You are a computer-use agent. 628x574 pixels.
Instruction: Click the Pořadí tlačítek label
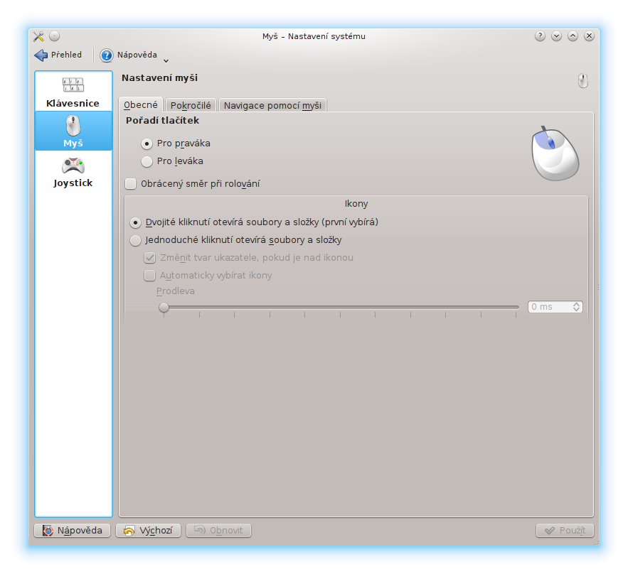[x=163, y=120]
